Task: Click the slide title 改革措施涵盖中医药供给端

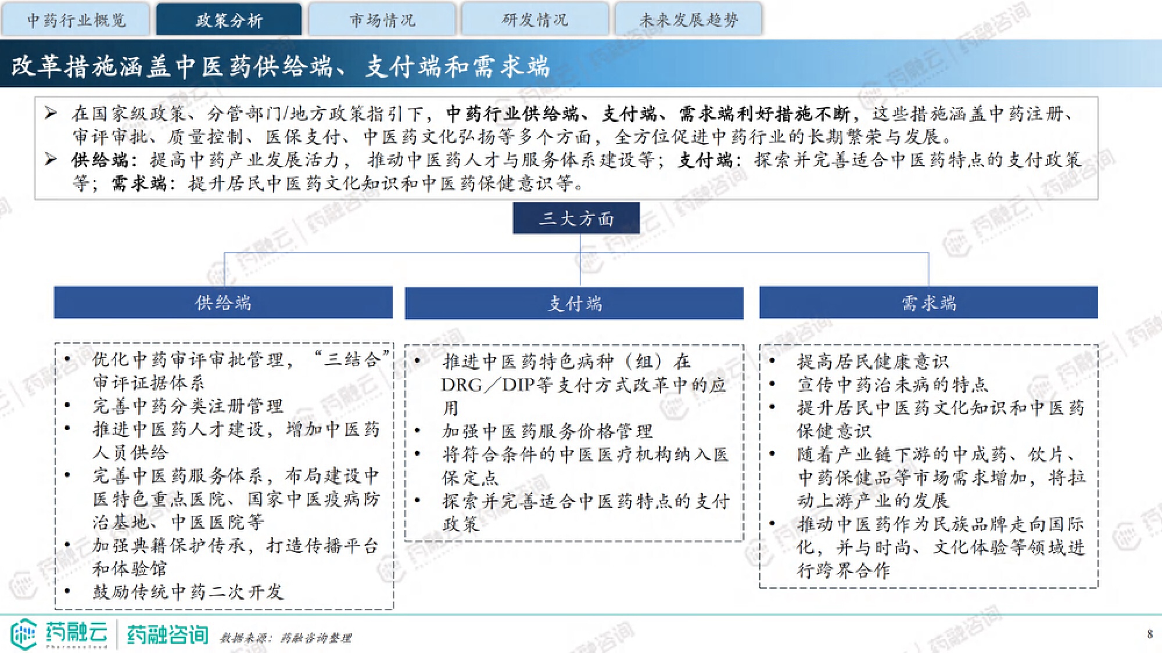Action: click(280, 66)
